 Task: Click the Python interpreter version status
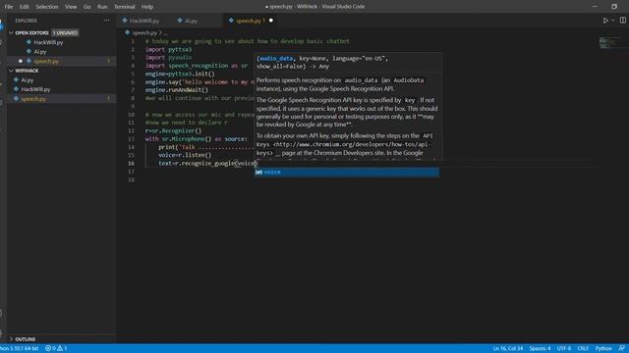pos(20,348)
